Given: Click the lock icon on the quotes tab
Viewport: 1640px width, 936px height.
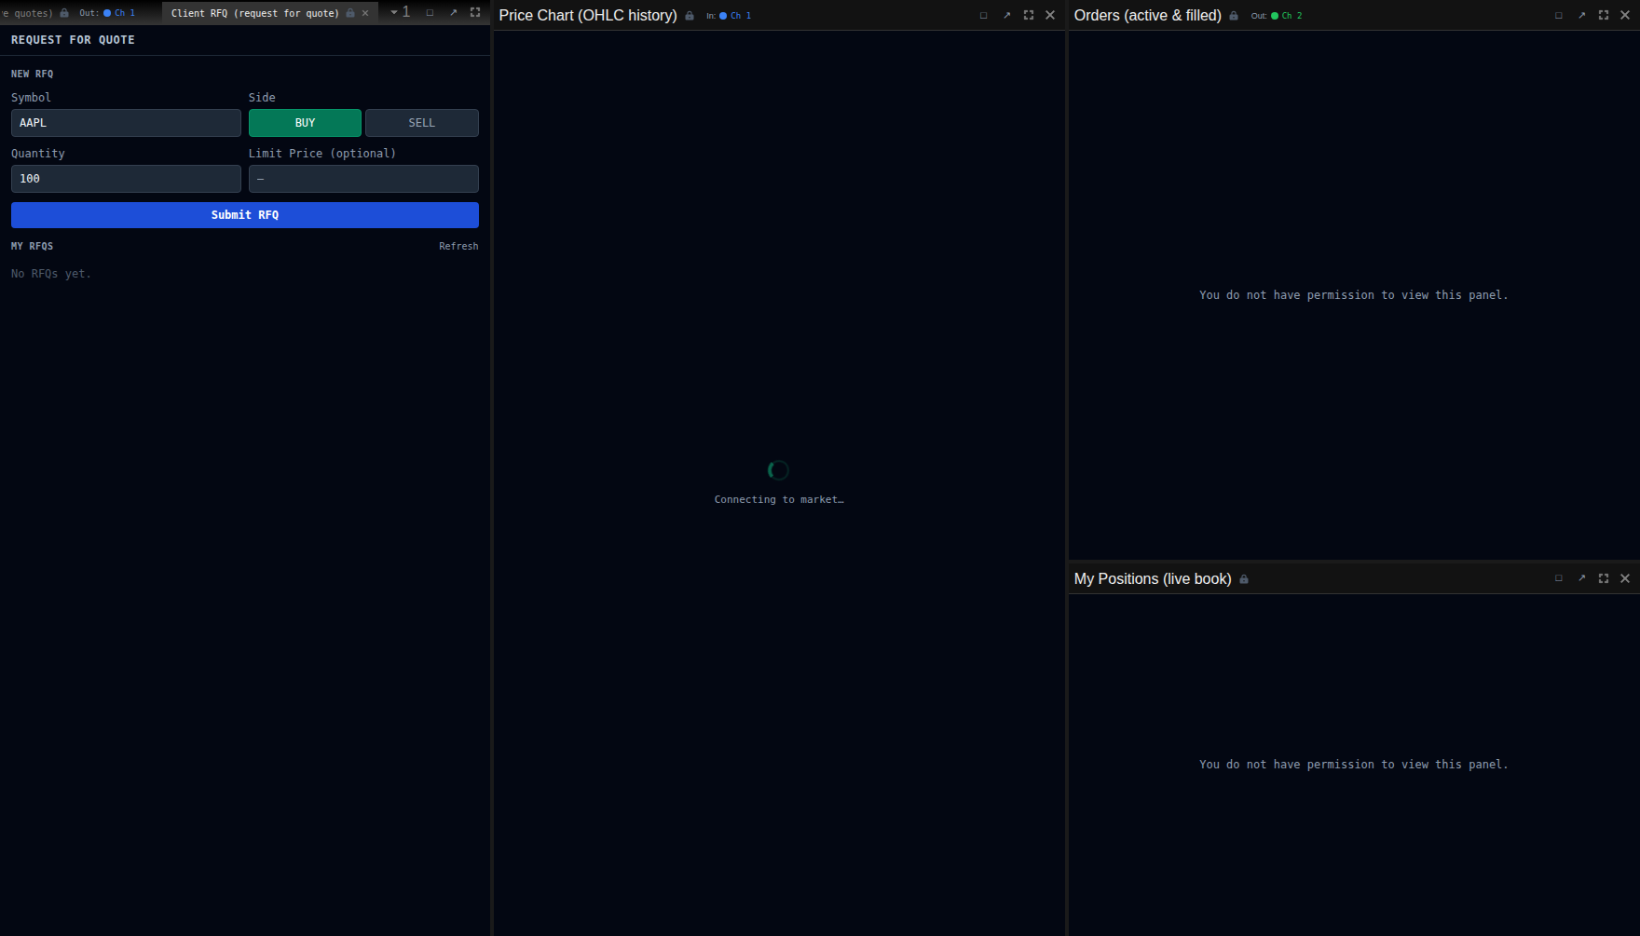Looking at the screenshot, I should tap(64, 13).
